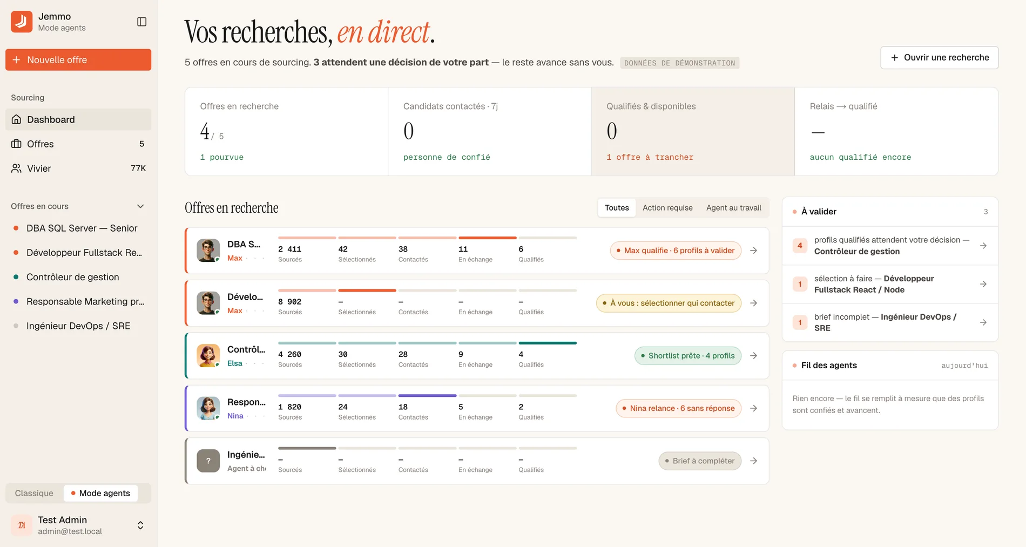Screen dimensions: 1026x547
Task: Open the Développeur Fullstack React / Node validation arrow
Action: tap(983, 284)
